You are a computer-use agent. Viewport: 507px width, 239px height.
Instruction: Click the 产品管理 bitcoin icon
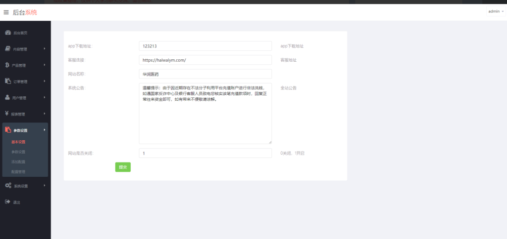[x=7, y=65]
